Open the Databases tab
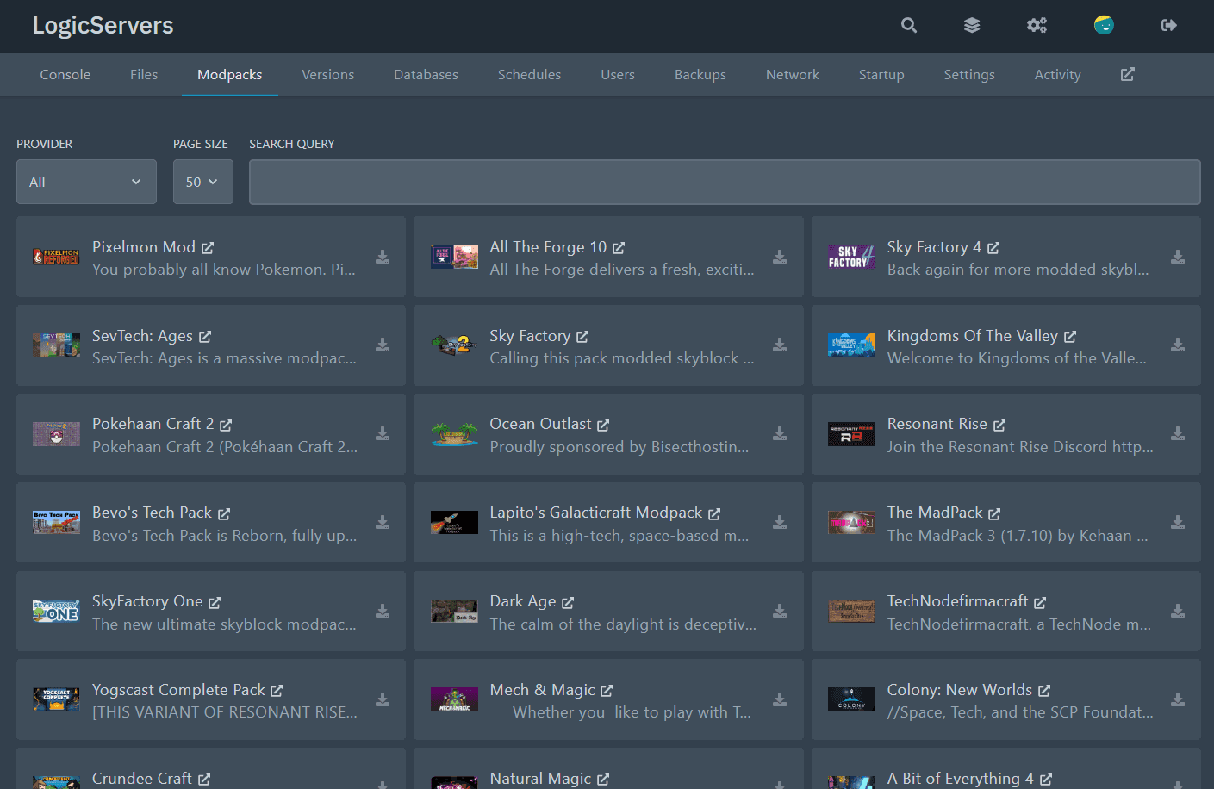Screen dimensions: 1214x789 coord(426,74)
